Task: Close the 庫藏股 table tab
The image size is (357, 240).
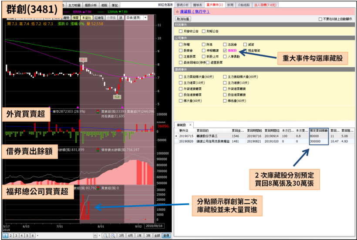Action: pos(190,125)
